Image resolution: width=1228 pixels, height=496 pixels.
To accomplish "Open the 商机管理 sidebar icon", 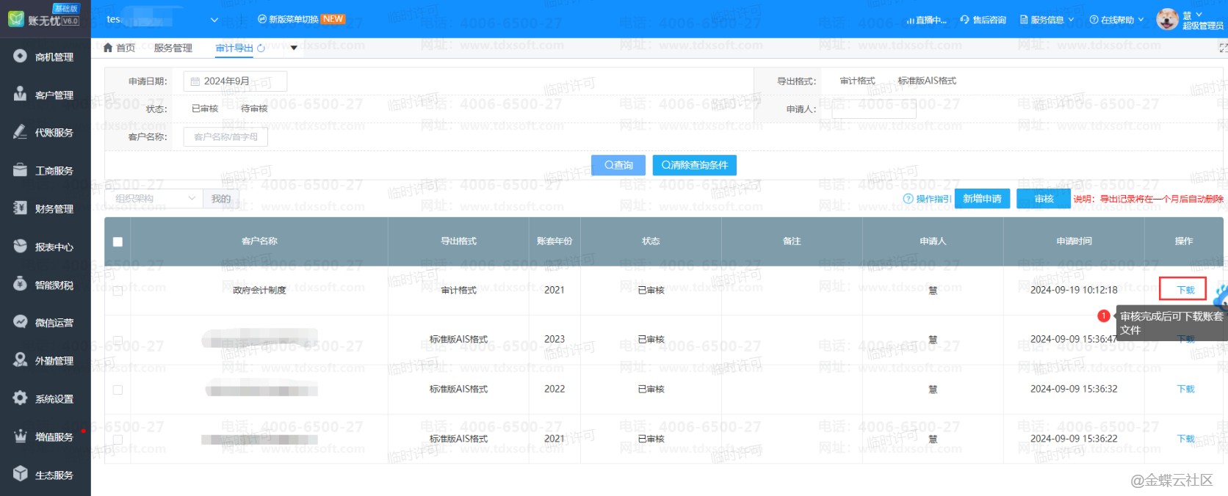I will (x=20, y=56).
